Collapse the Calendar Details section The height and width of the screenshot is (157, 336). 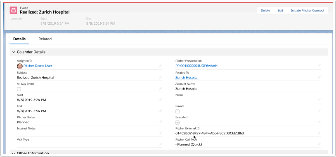[14, 52]
